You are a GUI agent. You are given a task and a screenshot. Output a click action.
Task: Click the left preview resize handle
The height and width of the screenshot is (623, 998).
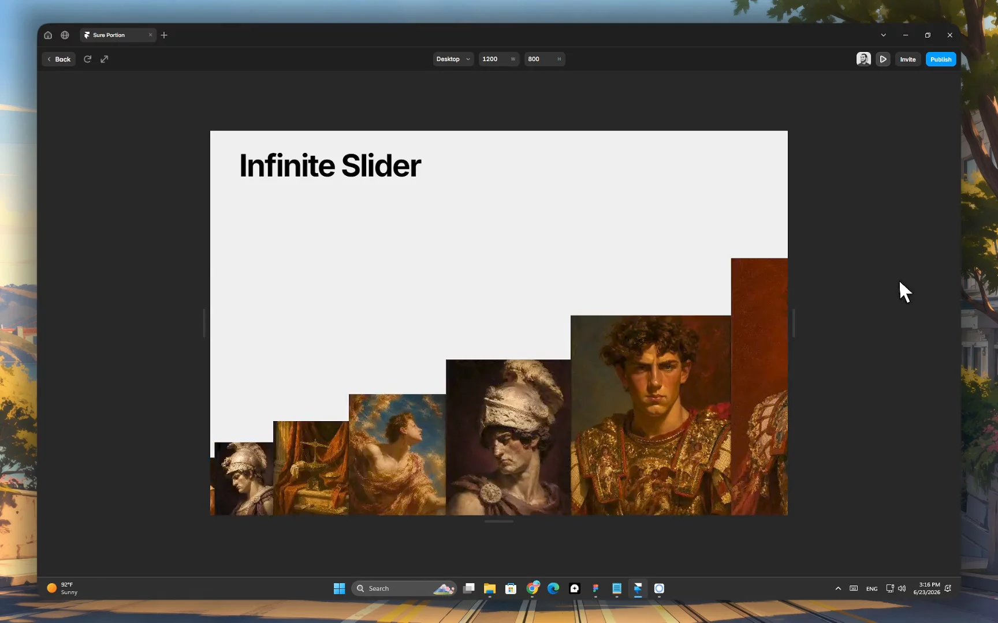[204, 323]
